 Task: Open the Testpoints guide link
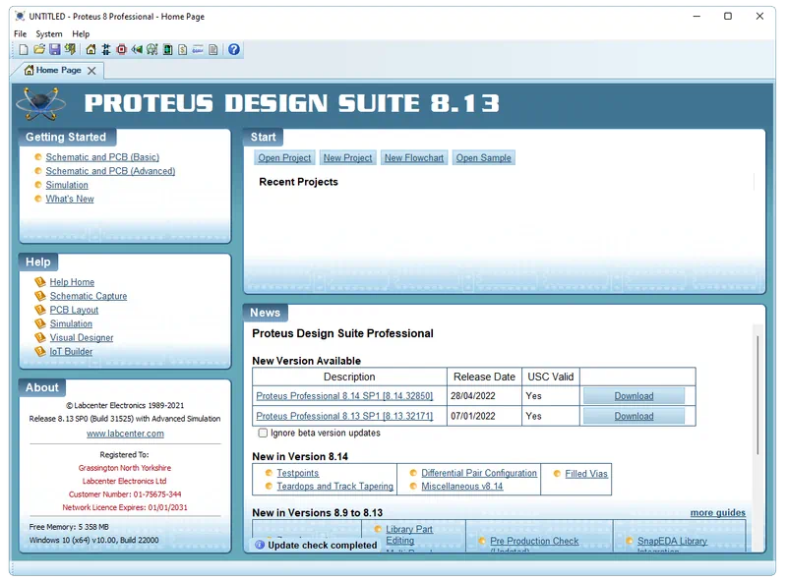tap(298, 473)
